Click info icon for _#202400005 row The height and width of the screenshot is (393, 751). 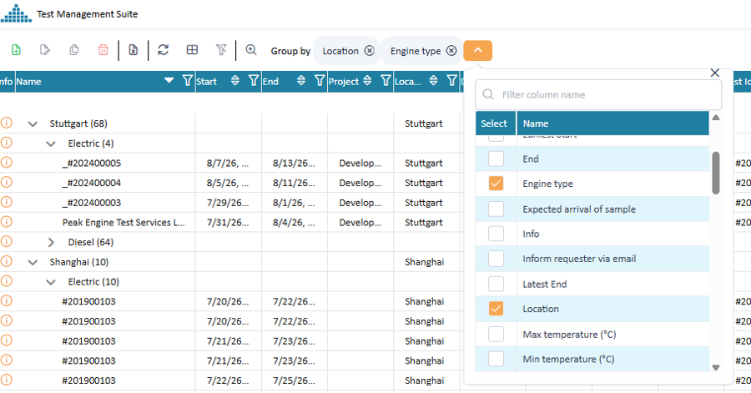pyautogui.click(x=6, y=163)
